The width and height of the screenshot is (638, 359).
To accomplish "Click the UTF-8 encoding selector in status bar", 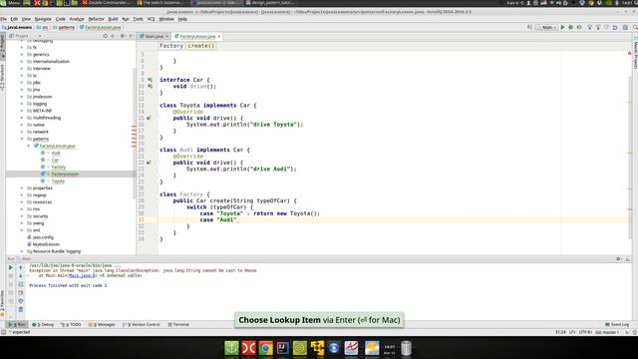I will click(585, 332).
